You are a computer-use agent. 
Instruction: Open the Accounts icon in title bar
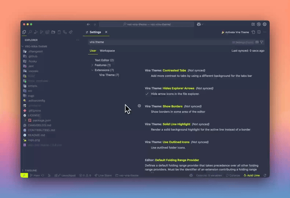259,24
